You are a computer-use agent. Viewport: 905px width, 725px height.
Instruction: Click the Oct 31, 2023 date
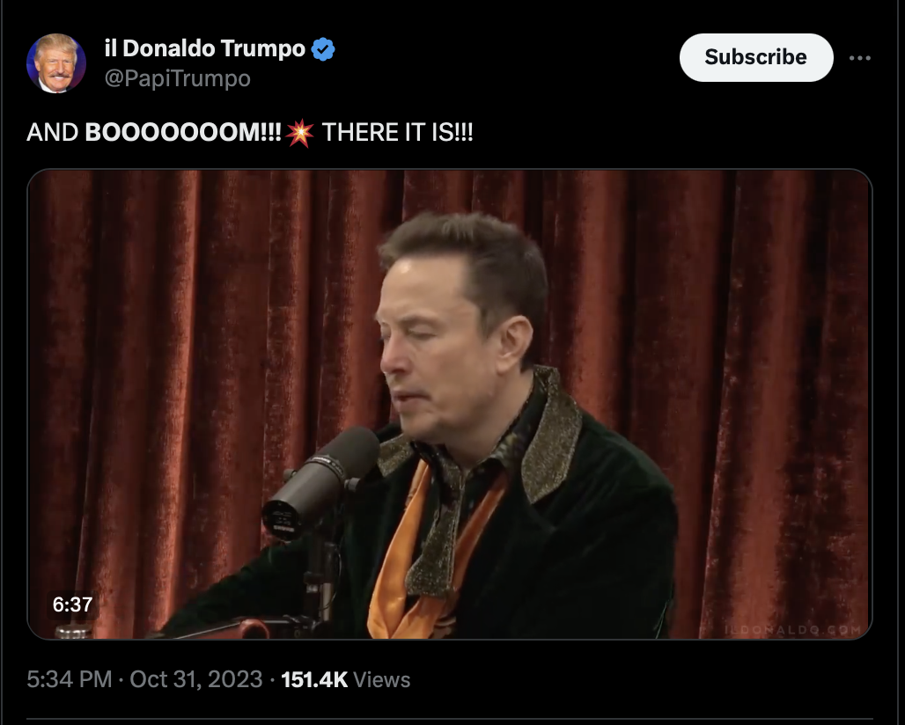(196, 679)
